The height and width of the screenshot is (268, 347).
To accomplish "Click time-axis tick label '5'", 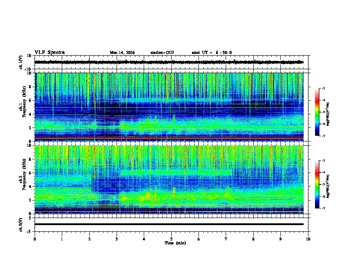I will 171,239.
